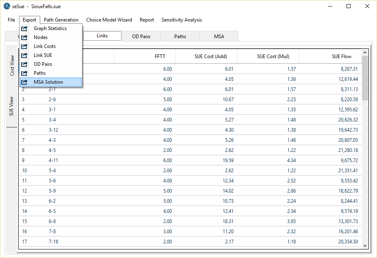Switch to the MSA tab
The width and height of the screenshot is (377, 258).
pyautogui.click(x=219, y=37)
